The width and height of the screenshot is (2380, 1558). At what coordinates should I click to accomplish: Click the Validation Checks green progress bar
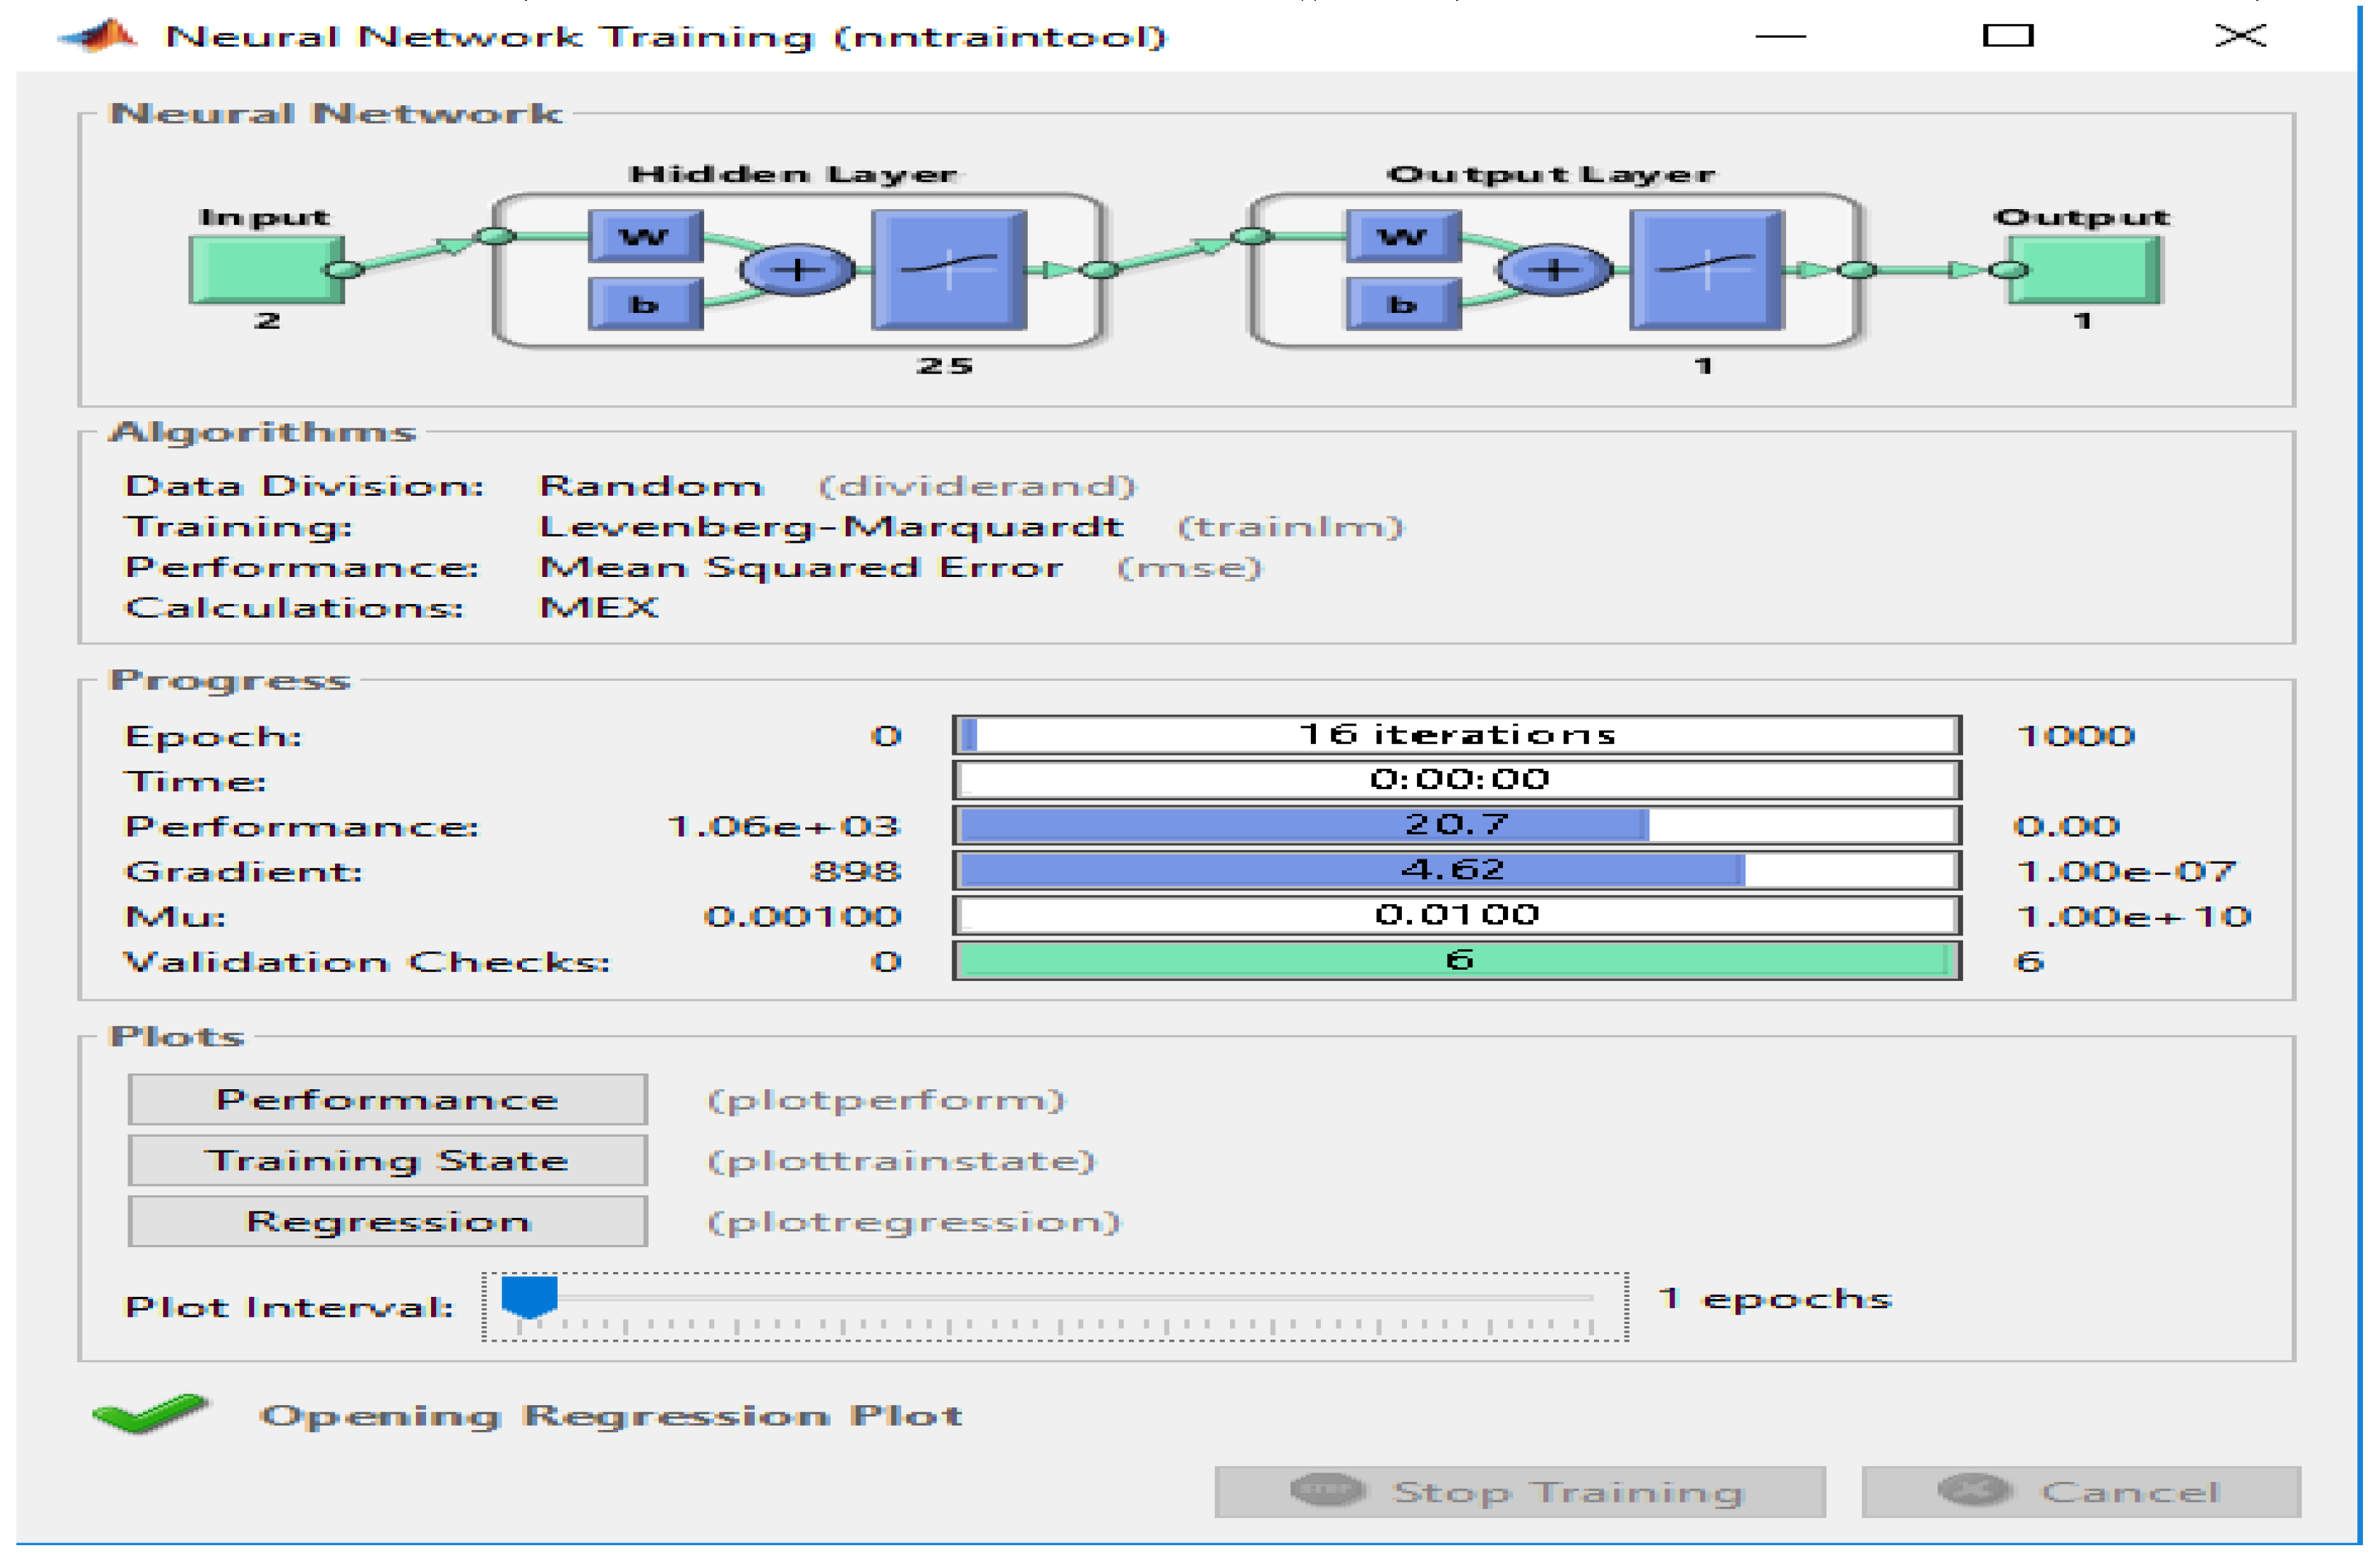[x=1457, y=961]
